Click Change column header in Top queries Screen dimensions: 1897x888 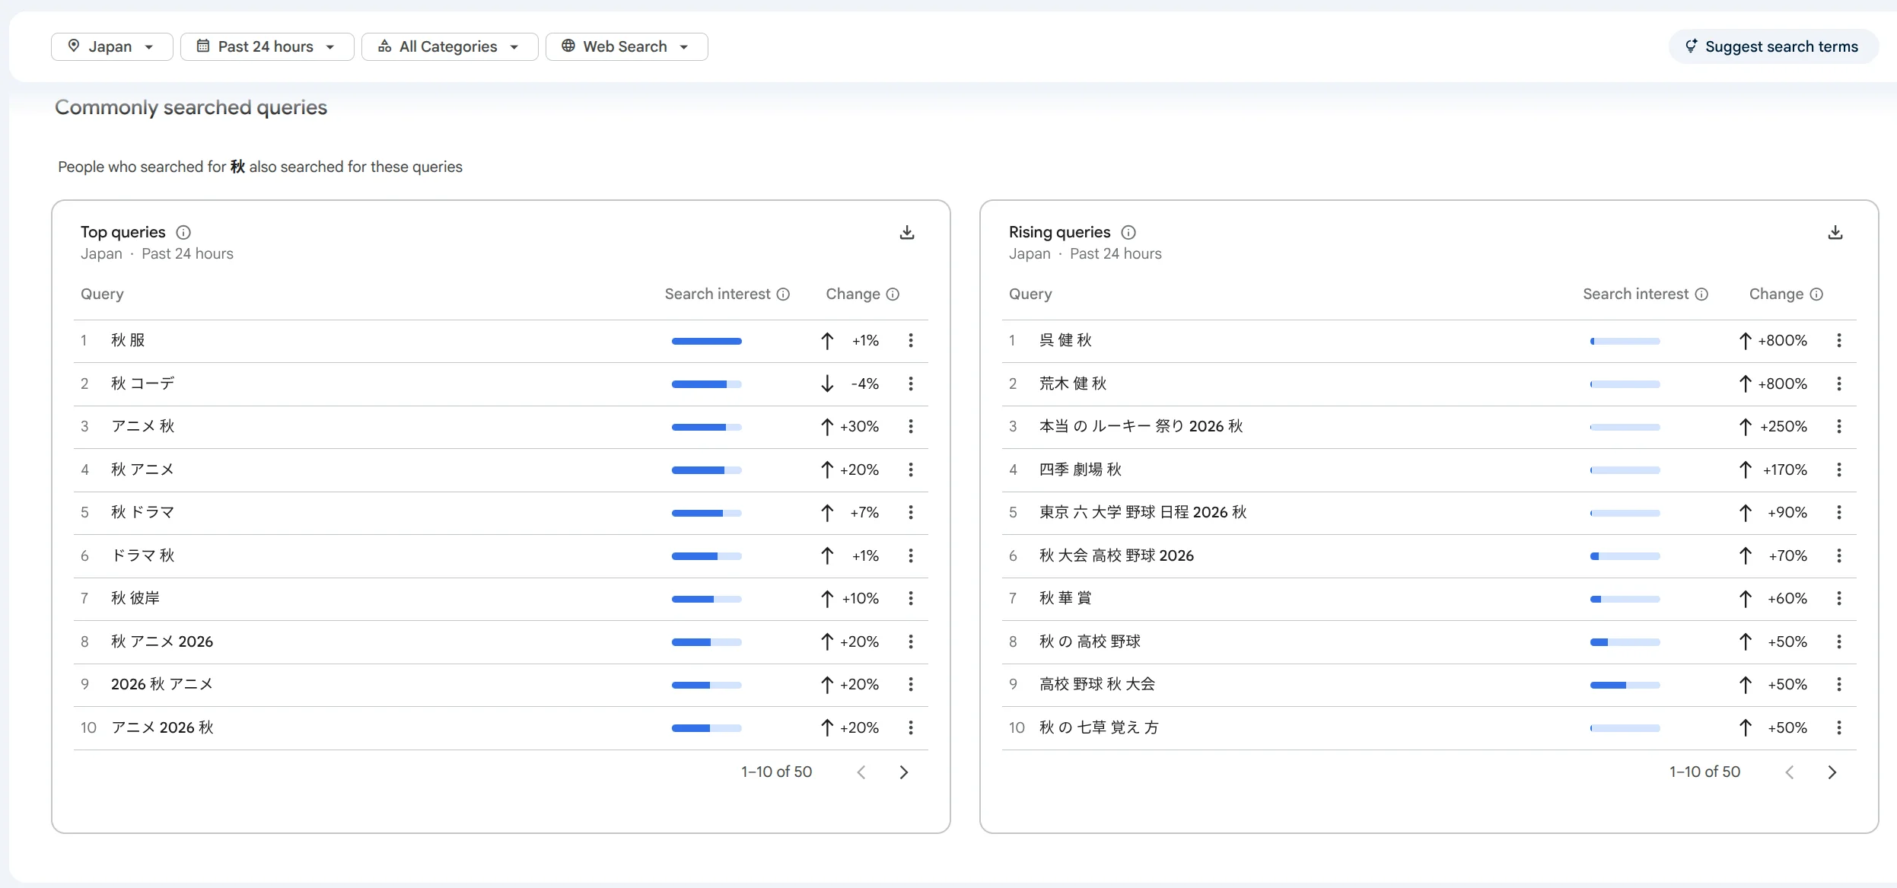point(853,294)
